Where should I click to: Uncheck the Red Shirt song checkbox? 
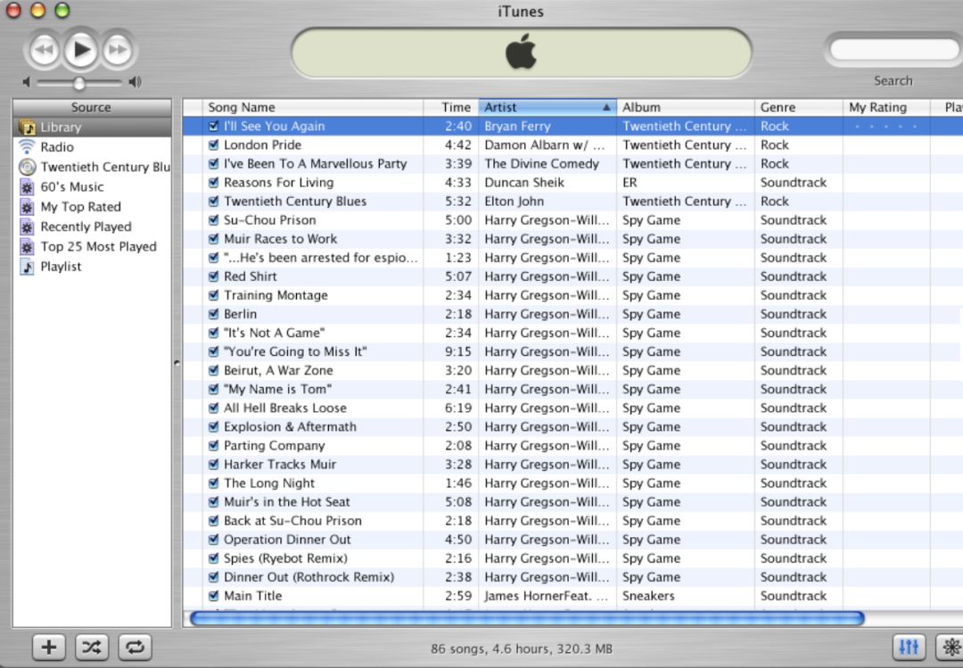(x=213, y=276)
